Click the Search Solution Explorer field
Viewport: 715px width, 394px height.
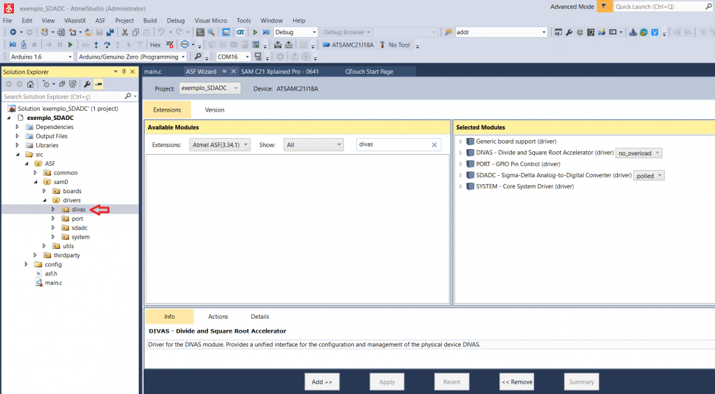pyautogui.click(x=63, y=96)
